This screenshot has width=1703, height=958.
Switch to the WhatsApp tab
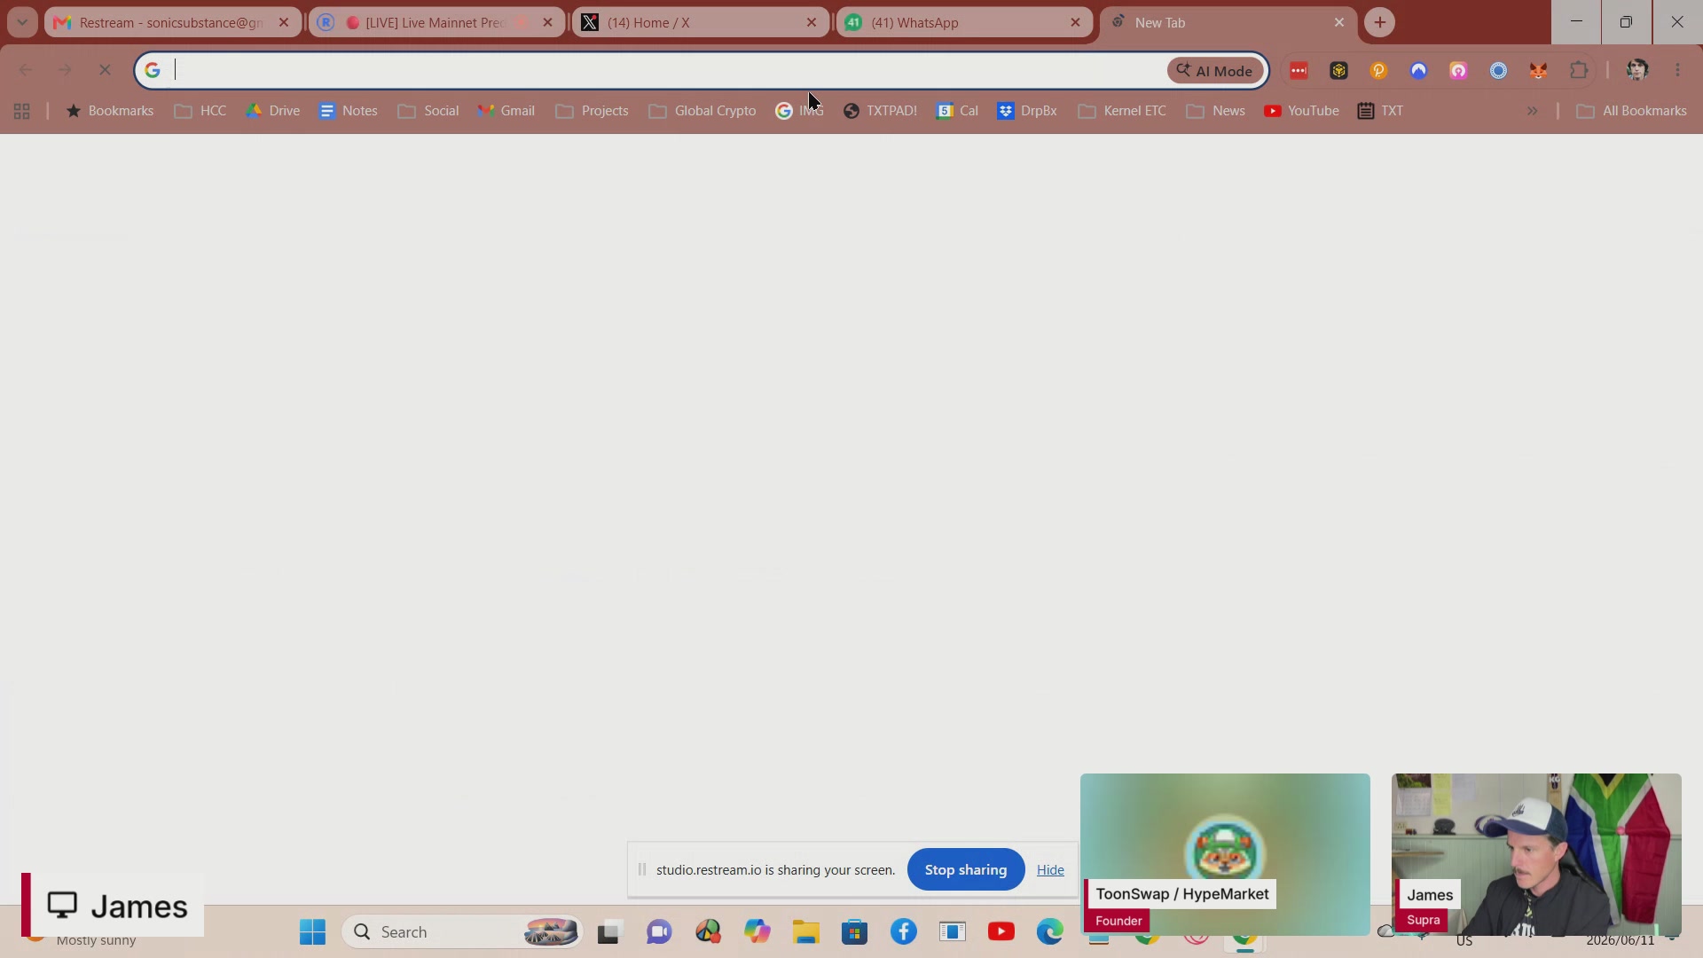tap(964, 22)
